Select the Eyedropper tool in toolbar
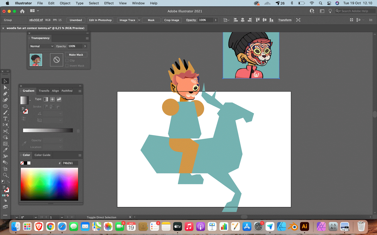377x235 pixels. pos(5,150)
